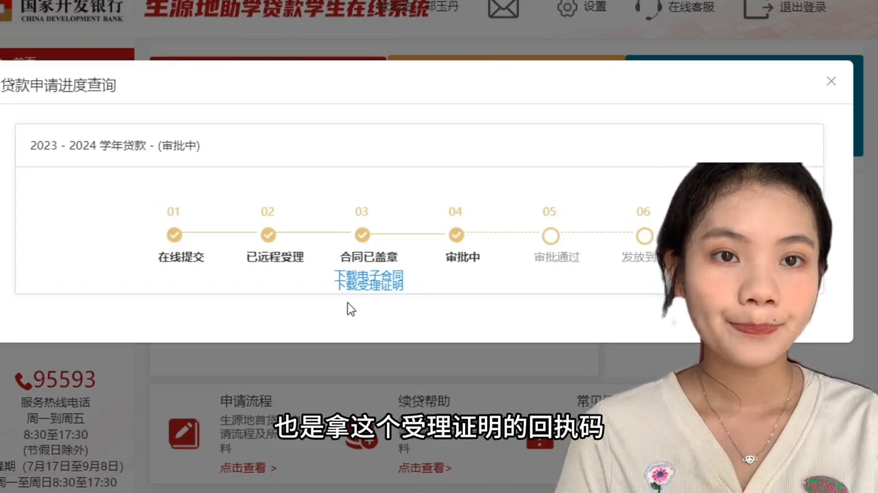
Task: Select the empty circle for step 05 审批通过
Action: 549,236
